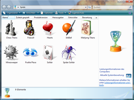Click the Purble Place label text

(31, 62)
